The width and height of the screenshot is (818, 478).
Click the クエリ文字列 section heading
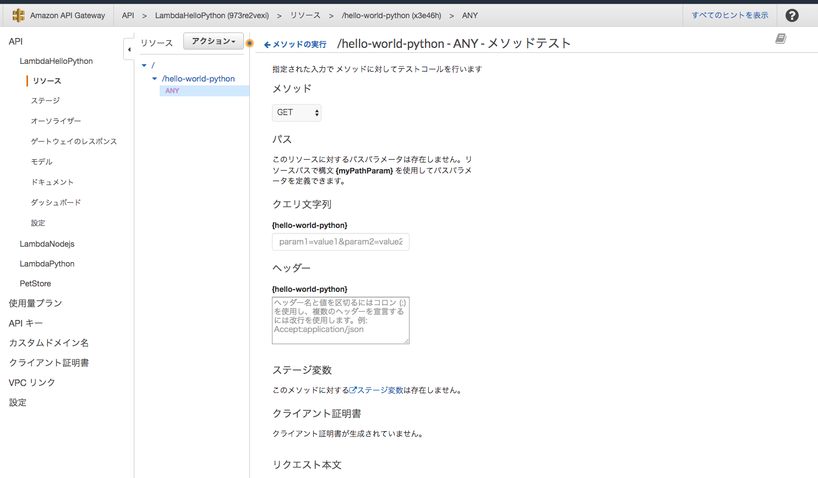(302, 204)
